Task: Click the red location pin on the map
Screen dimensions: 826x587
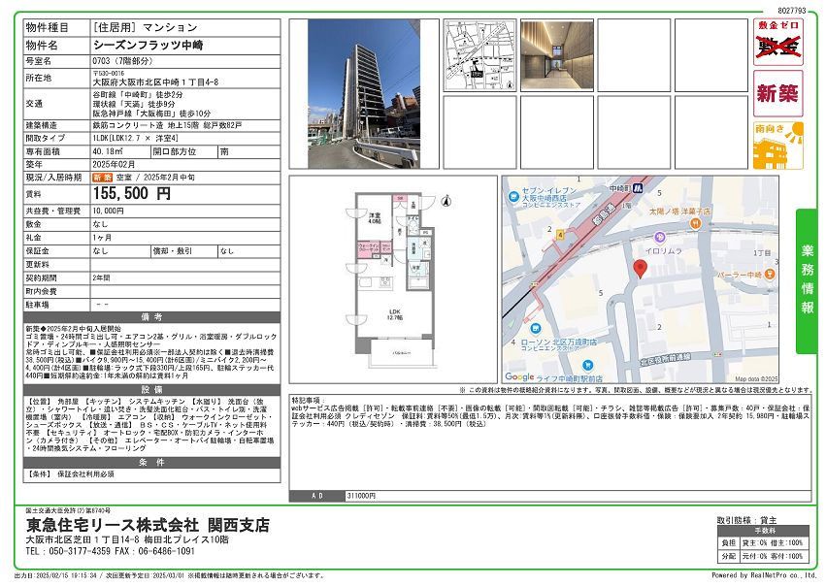Action: coord(640,269)
